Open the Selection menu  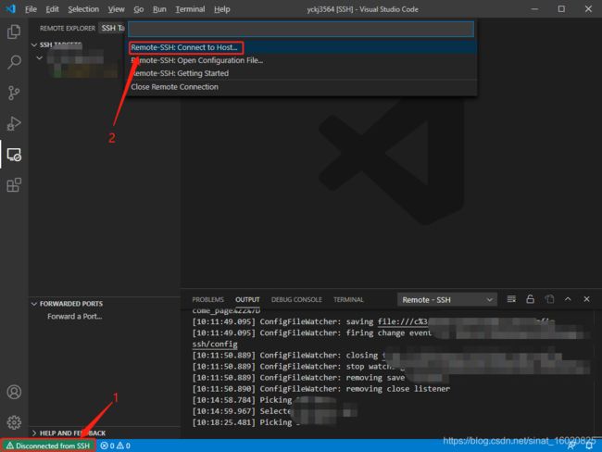point(83,9)
